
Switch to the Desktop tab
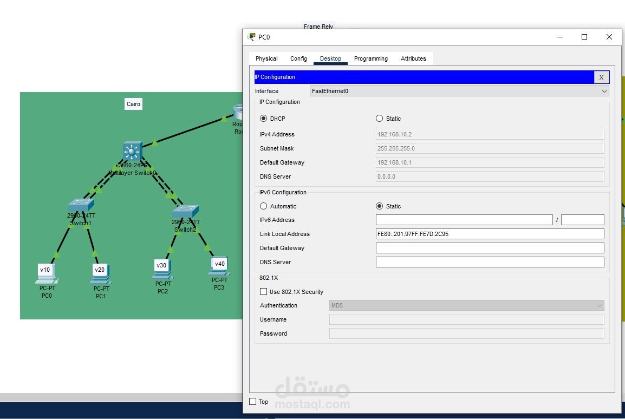pyautogui.click(x=330, y=58)
